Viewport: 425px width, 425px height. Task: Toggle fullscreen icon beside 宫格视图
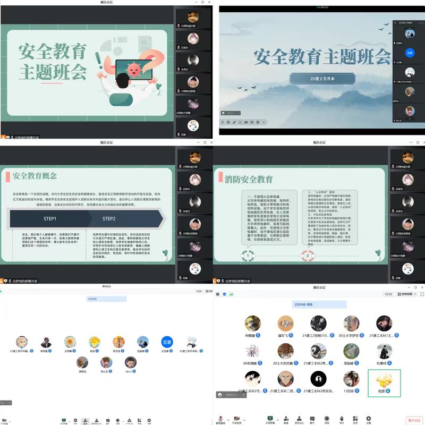point(422,294)
